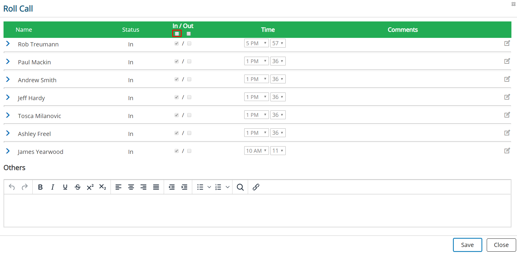Toggle strikethrough text formatting
The image size is (517, 254).
tap(78, 187)
